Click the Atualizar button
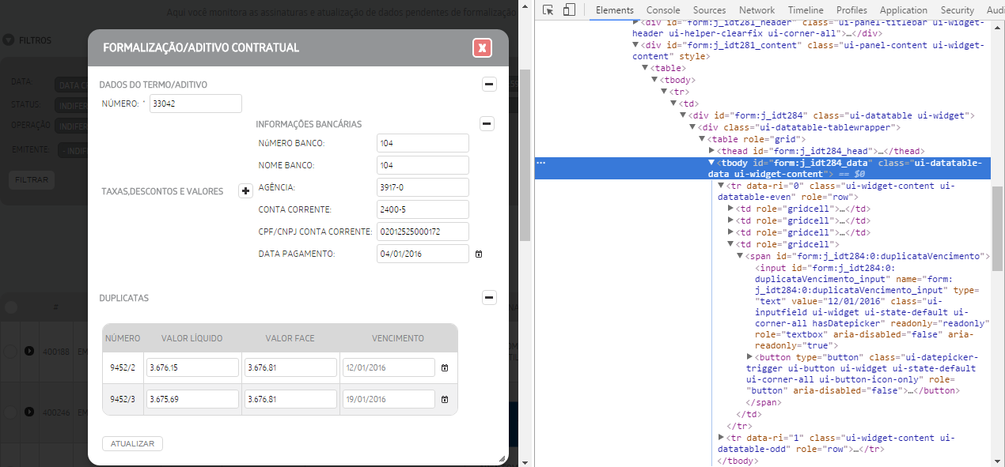The image size is (1005, 467). click(132, 443)
